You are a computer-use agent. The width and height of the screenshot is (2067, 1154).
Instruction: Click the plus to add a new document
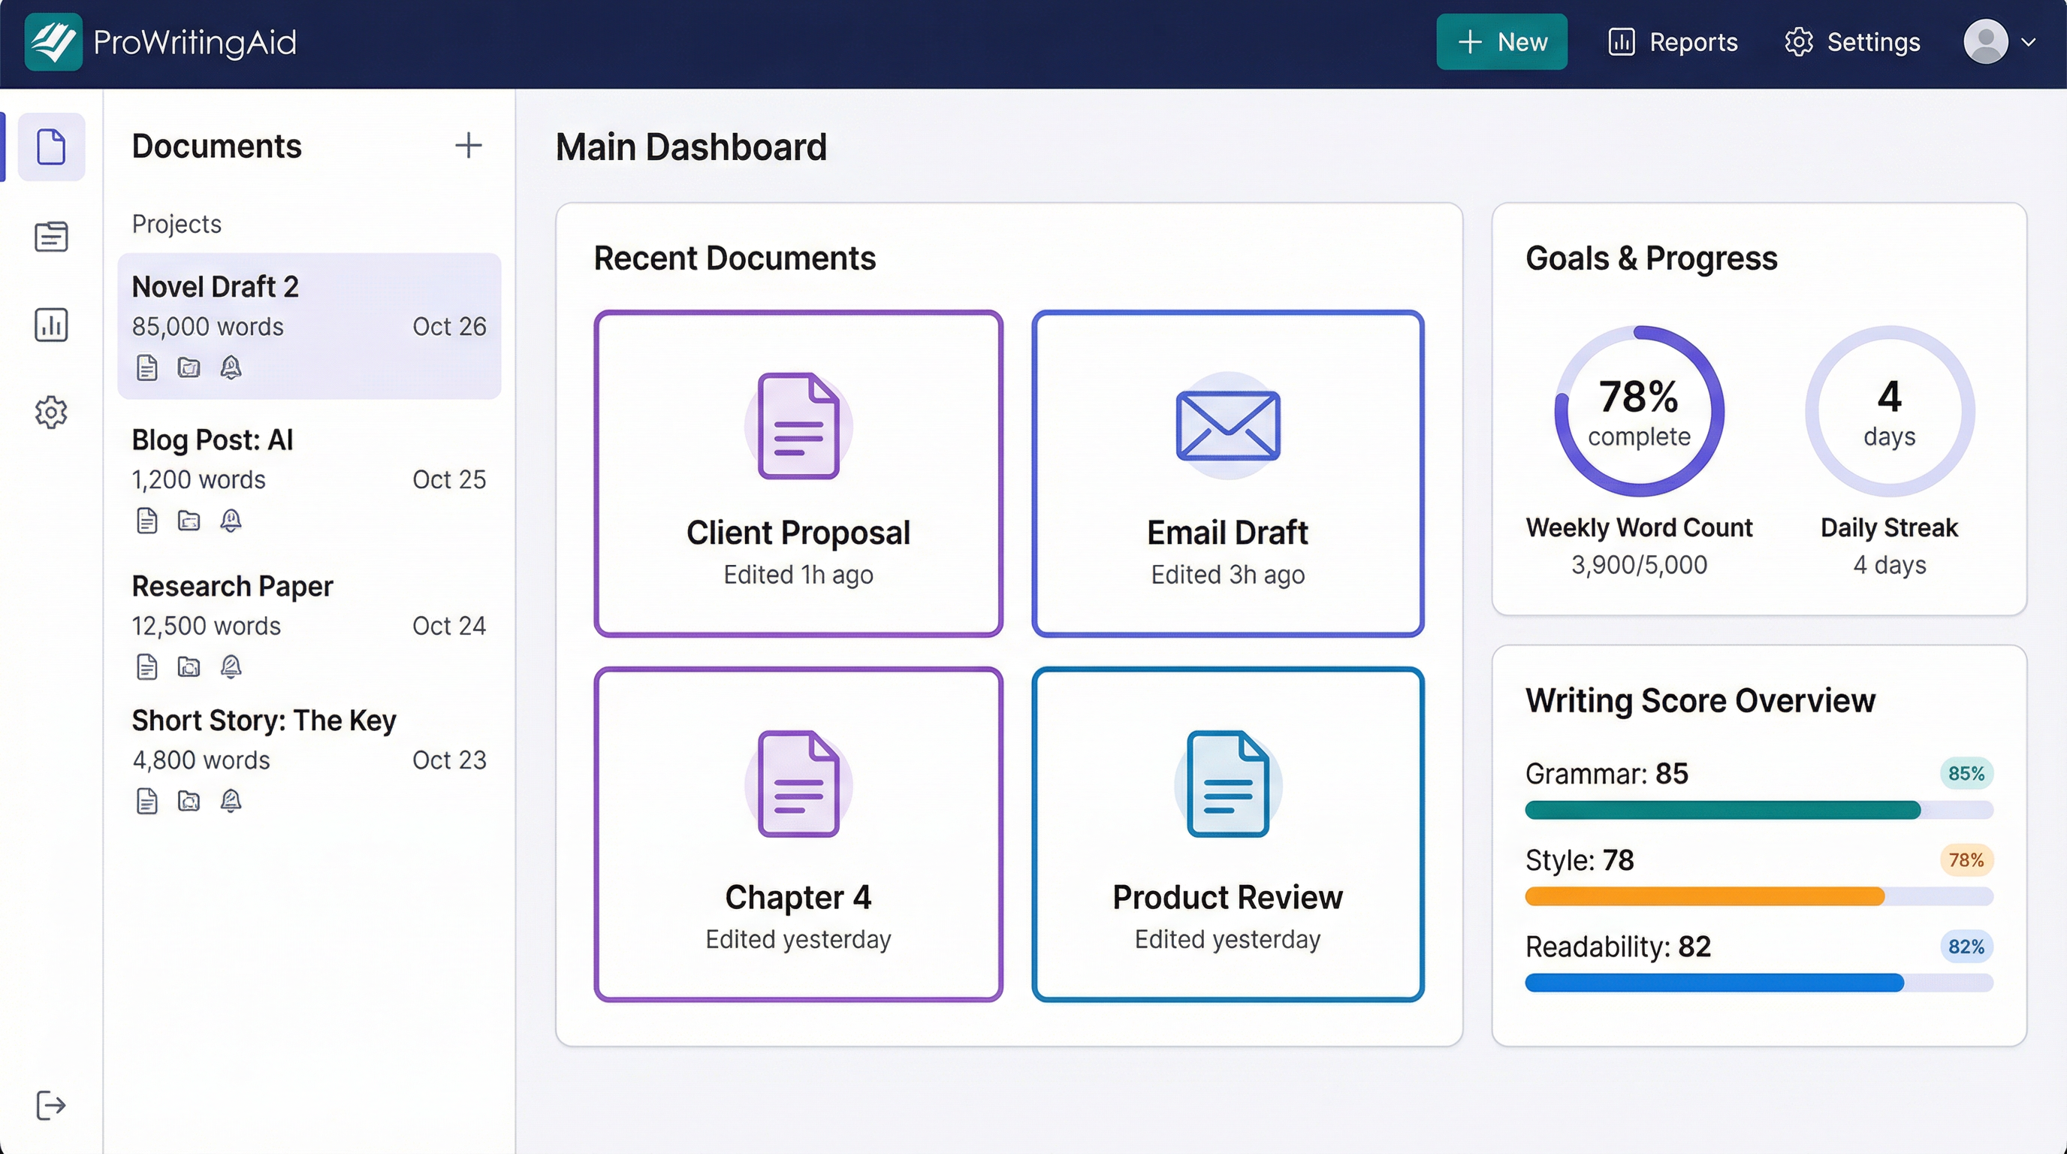coord(469,145)
